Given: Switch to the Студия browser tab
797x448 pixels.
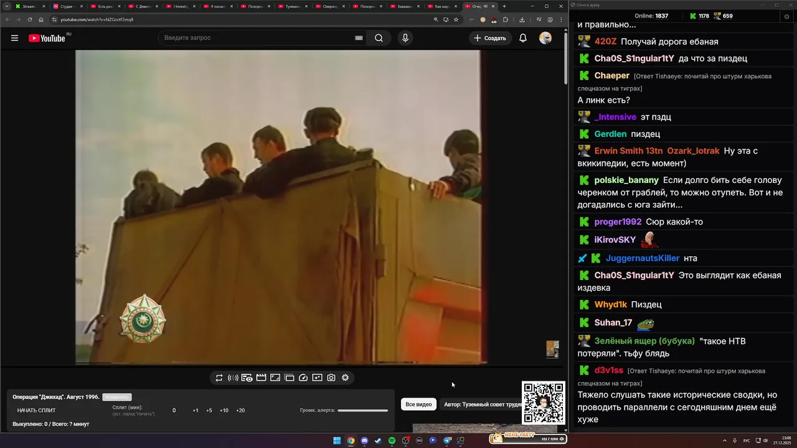Looking at the screenshot, I should 67,6.
